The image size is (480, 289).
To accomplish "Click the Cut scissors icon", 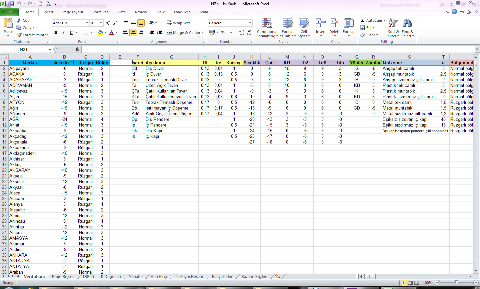I will coord(19,20).
